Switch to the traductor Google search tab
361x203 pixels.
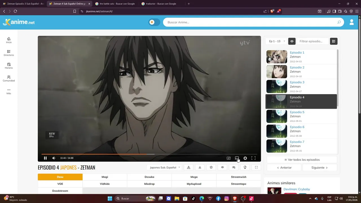point(161,4)
